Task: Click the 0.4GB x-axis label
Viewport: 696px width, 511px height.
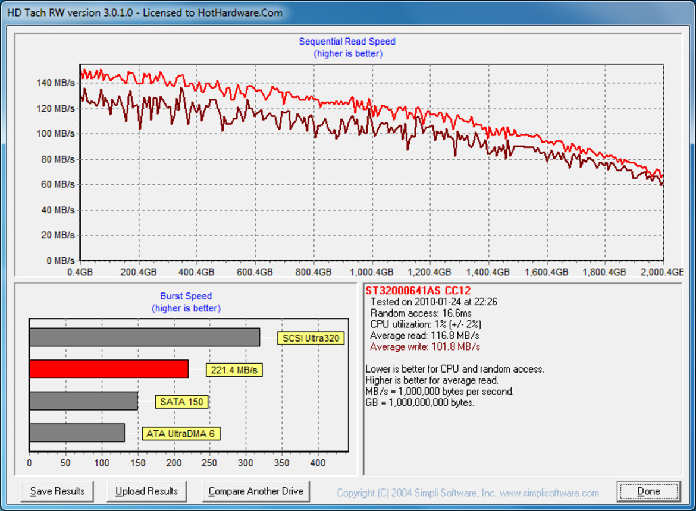Action: (x=80, y=272)
